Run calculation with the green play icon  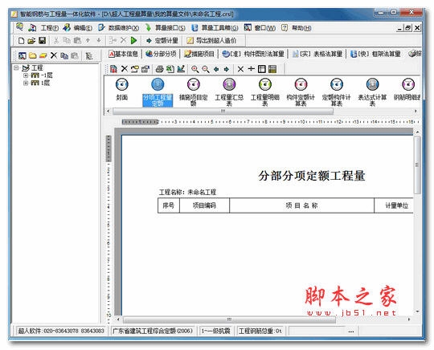(x=134, y=41)
